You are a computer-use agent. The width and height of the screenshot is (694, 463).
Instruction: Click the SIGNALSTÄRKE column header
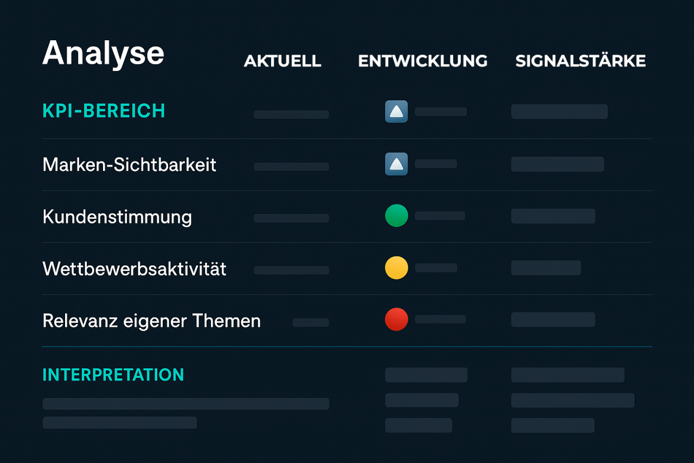coord(581,60)
